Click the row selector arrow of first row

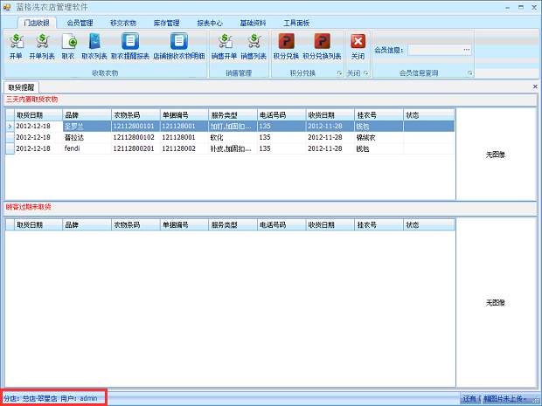(10, 127)
